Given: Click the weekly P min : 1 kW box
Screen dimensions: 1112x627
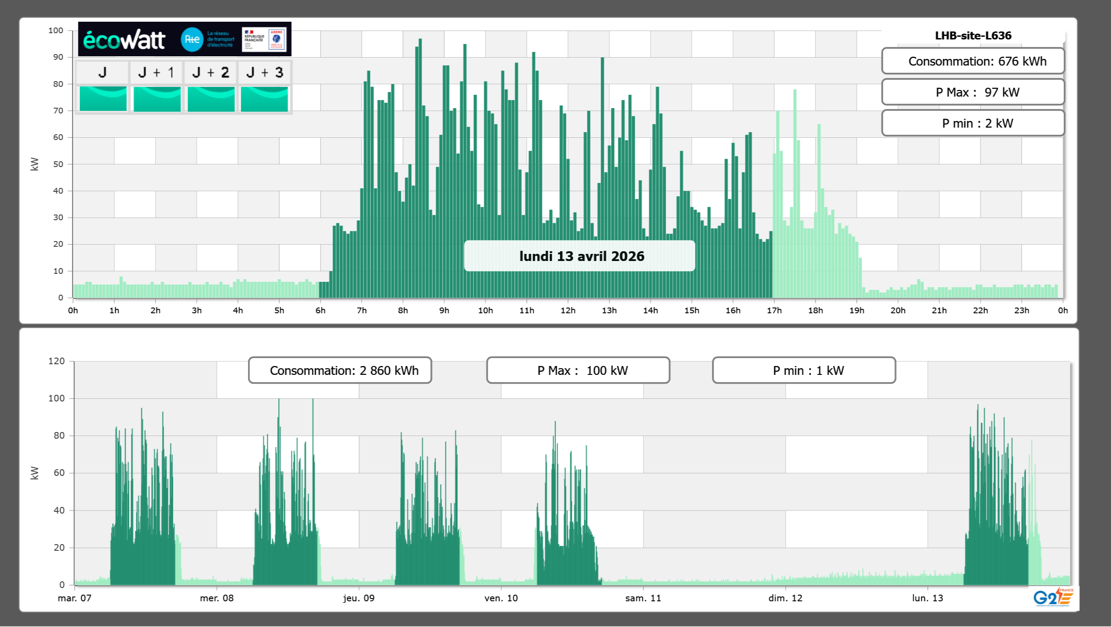Looking at the screenshot, I should point(804,370).
